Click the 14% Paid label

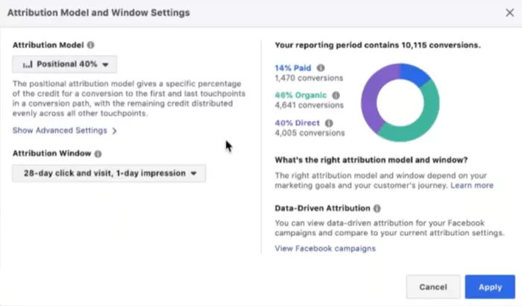pos(293,68)
